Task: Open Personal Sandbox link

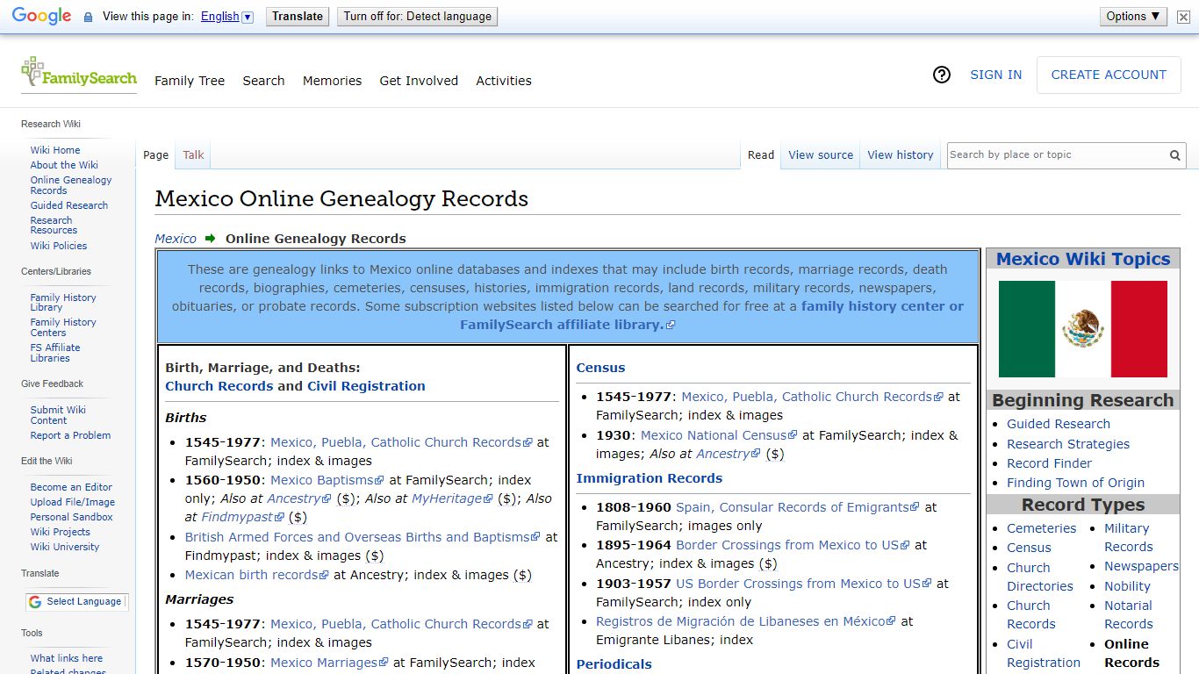Action: tap(72, 517)
